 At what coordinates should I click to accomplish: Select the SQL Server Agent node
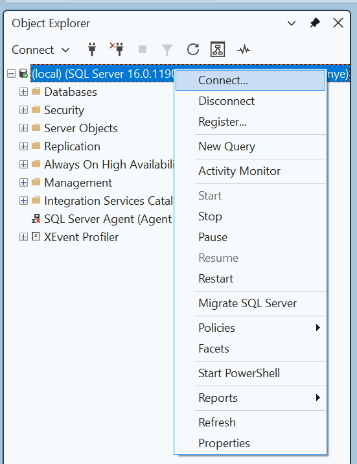coord(108,219)
